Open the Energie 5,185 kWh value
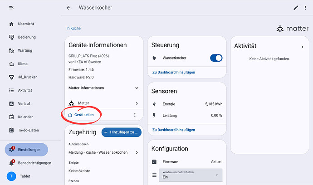The width and height of the screenshot is (313, 185). [214, 104]
